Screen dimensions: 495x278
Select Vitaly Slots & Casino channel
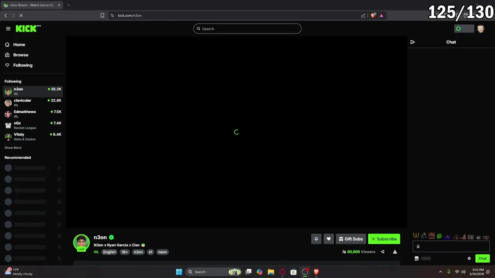pos(33,136)
